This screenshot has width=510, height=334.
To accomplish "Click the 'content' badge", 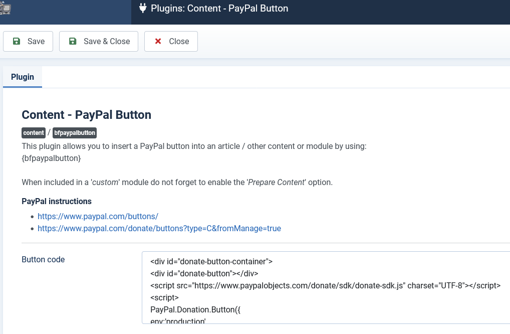I will (34, 133).
